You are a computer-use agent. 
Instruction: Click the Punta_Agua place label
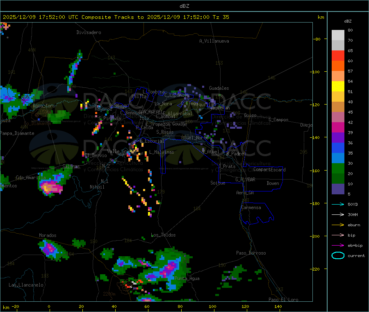[187, 278]
